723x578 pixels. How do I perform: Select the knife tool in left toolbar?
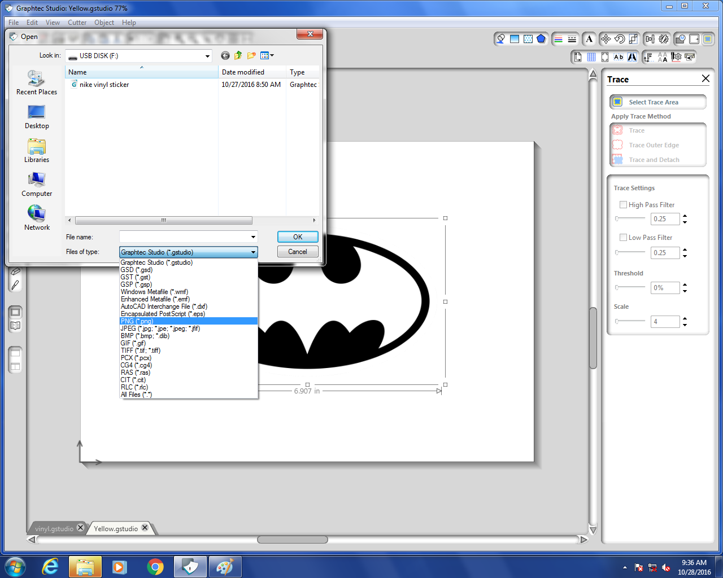pos(15,285)
